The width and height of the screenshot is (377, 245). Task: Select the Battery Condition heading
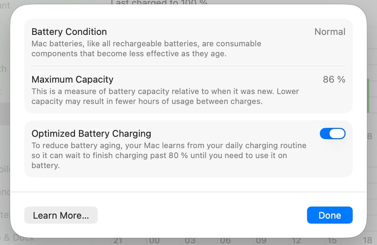pyautogui.click(x=69, y=32)
